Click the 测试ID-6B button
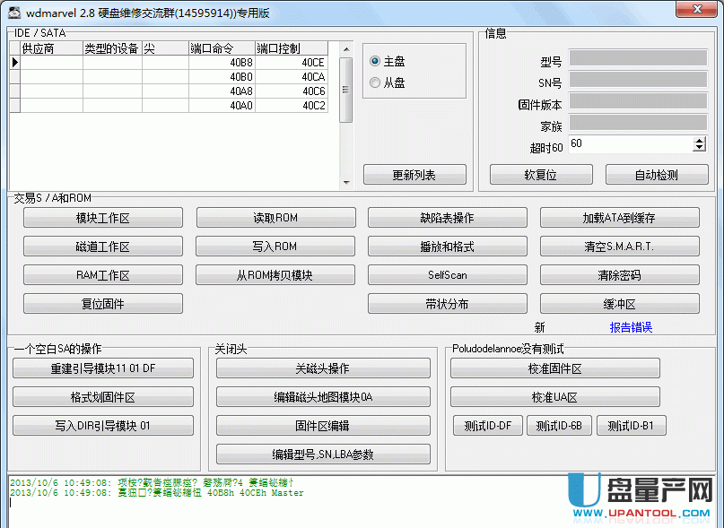Screen dimensions: 724x528 click(559, 426)
